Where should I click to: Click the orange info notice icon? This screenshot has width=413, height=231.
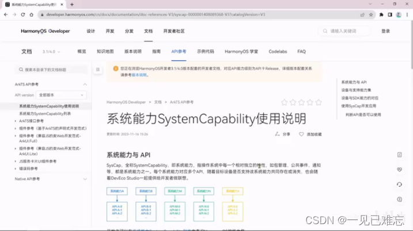tap(115, 68)
